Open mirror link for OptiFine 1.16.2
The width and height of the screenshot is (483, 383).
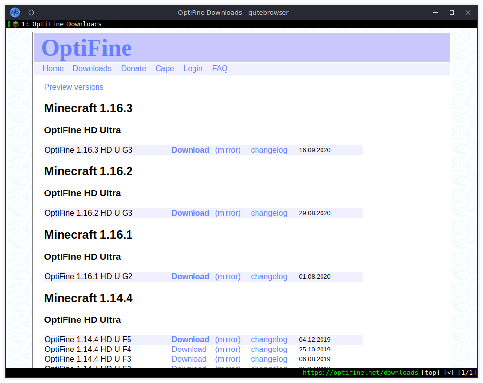point(227,213)
